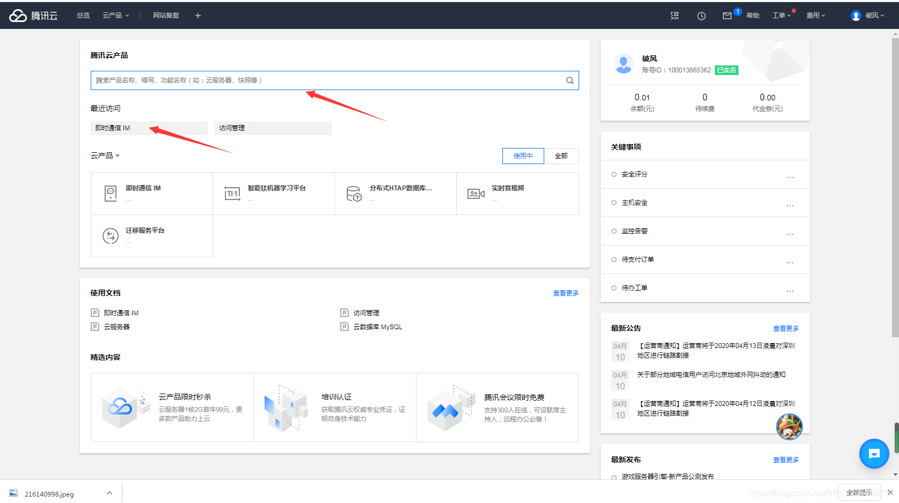Open 游戏服务器引擎 release announcement
899x503 pixels.
668,476
